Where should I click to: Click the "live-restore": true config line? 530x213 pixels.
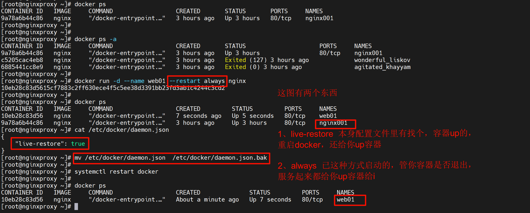coord(50,144)
